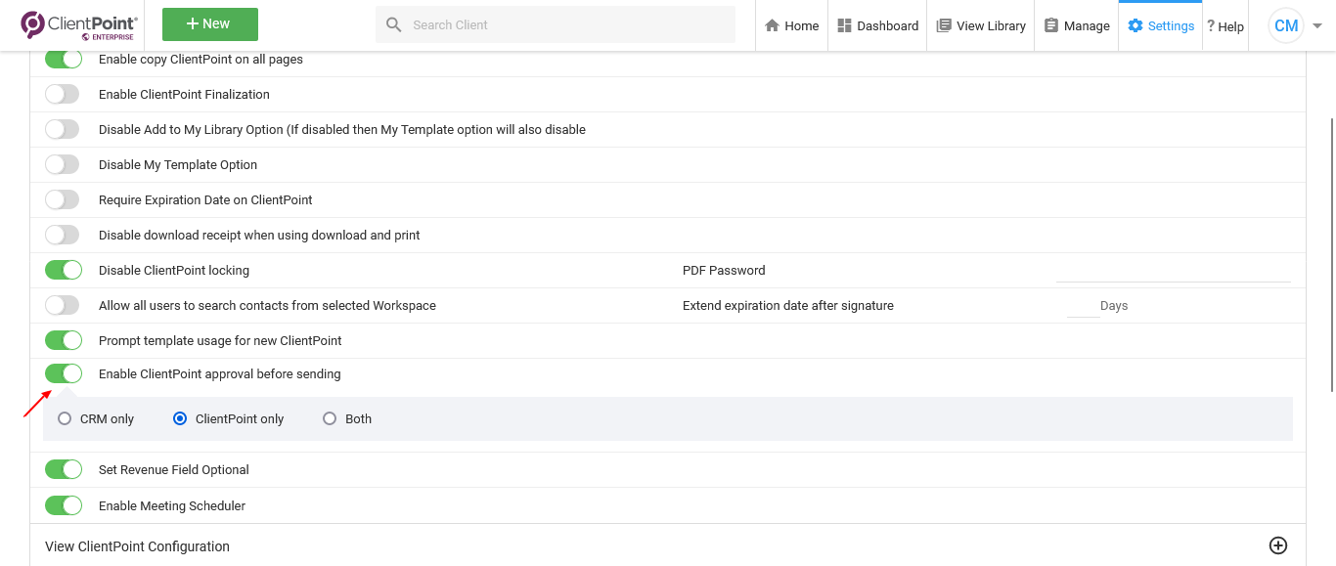Select the CRM only radio button

point(65,418)
